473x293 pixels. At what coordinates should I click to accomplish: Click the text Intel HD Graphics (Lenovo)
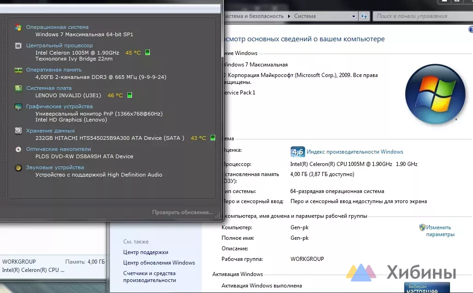71,120
